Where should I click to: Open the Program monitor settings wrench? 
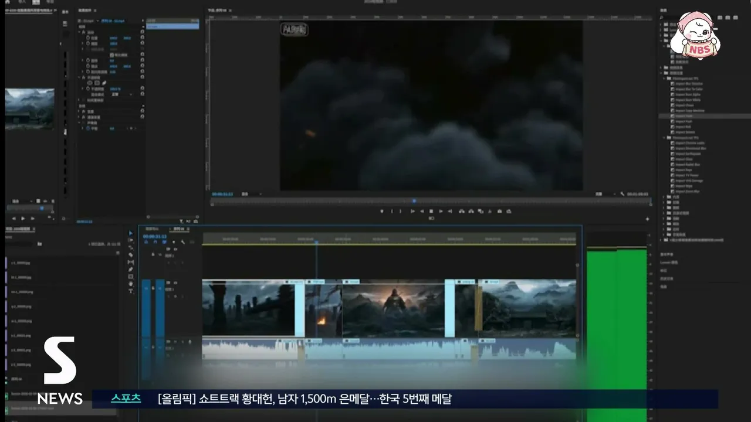(x=622, y=193)
